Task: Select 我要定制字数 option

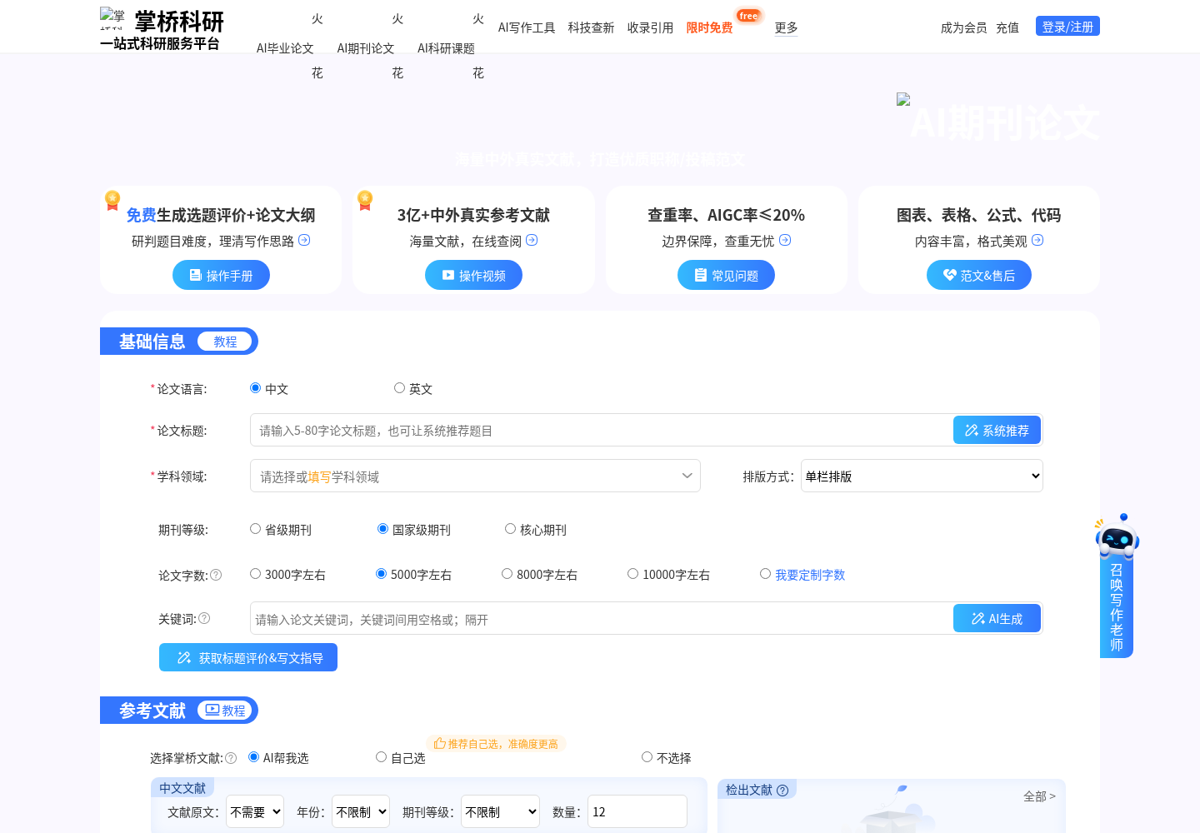Action: [765, 574]
